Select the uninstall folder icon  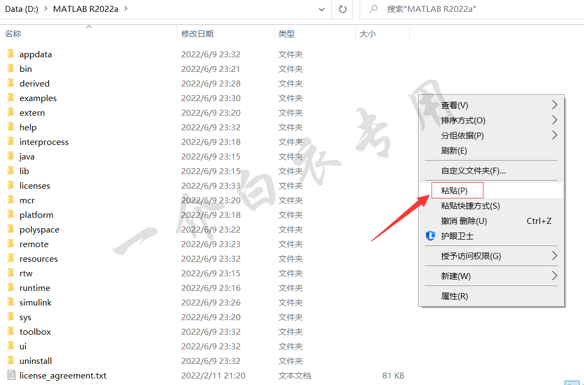point(11,361)
